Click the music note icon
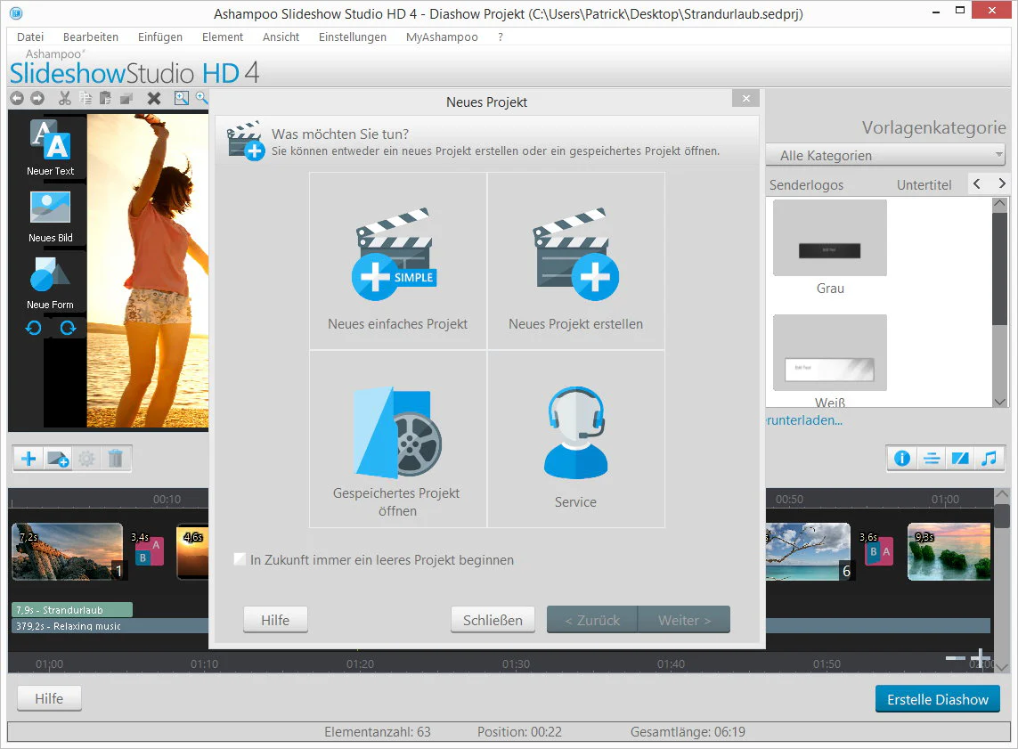 point(989,459)
